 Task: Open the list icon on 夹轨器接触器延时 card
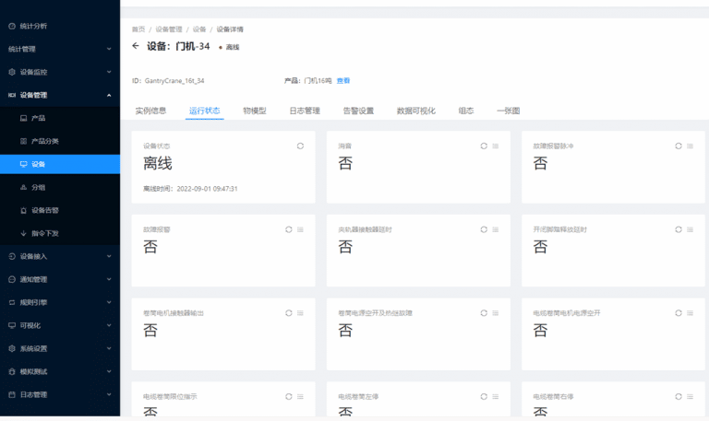[x=495, y=229]
